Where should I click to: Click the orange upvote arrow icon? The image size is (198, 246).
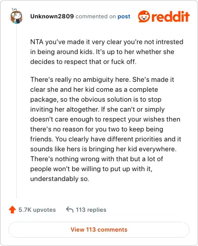[12, 210]
